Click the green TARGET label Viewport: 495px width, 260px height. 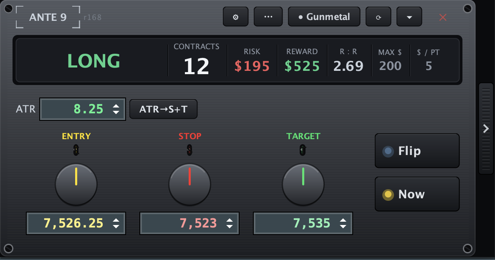[x=303, y=136]
